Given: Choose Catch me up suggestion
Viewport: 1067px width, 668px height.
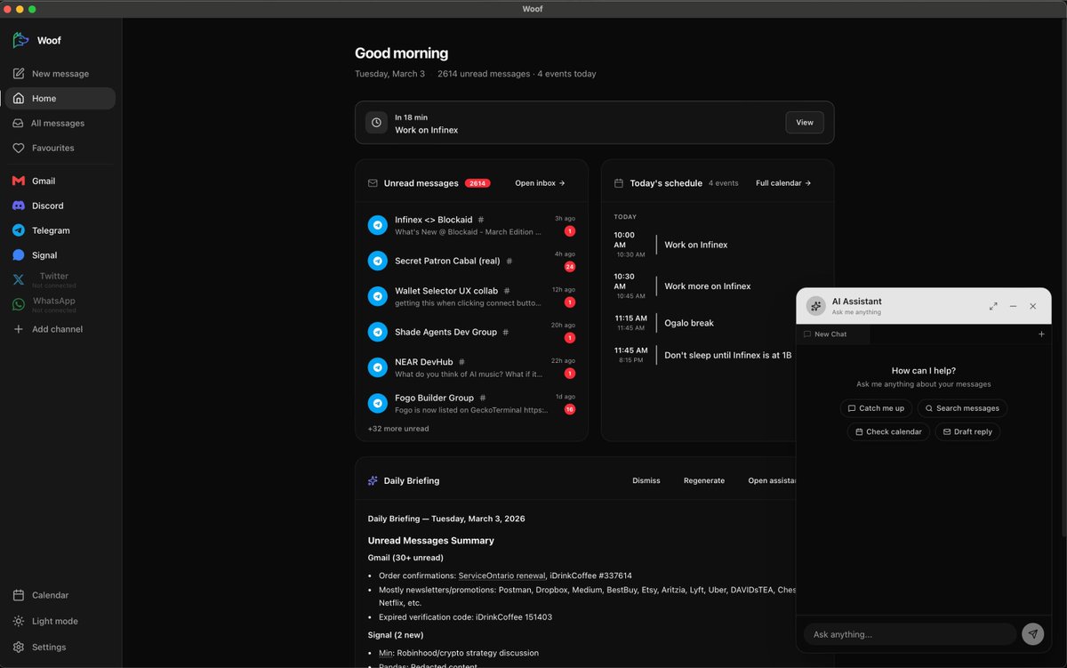Looking at the screenshot, I should coord(876,408).
